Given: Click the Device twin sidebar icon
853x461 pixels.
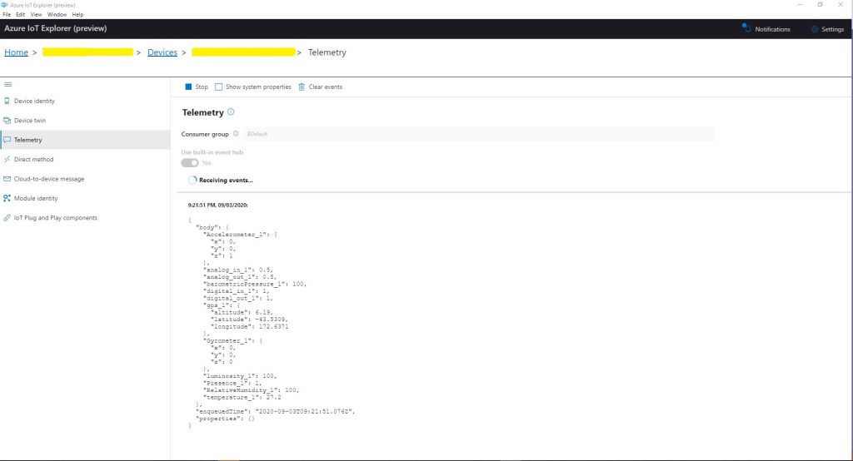Looking at the screenshot, I should 7,121.
